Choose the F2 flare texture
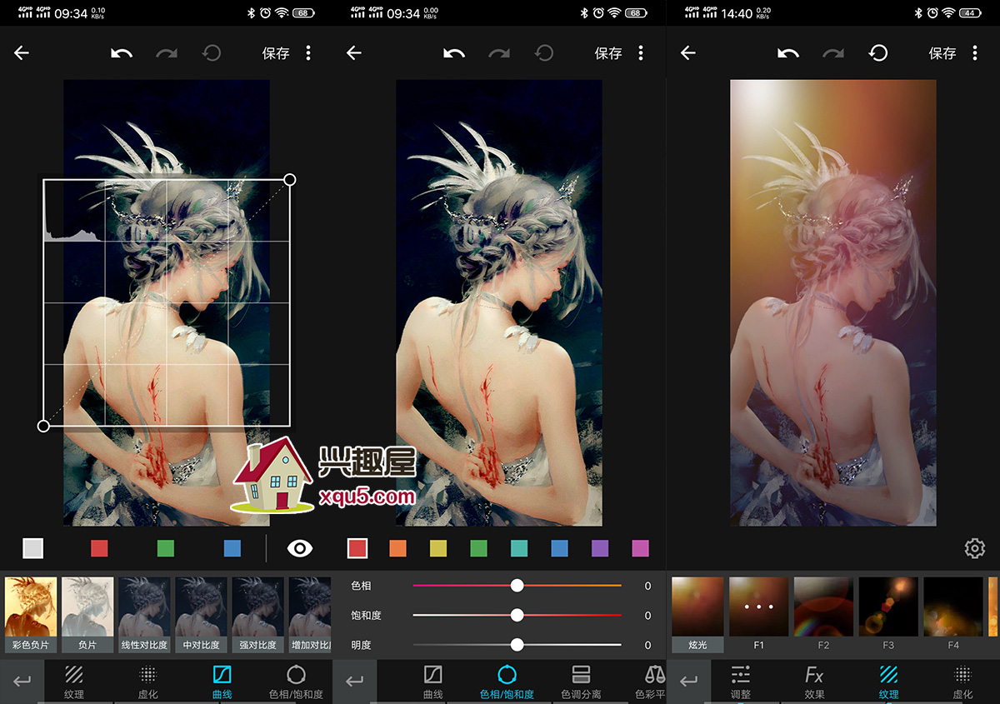The width and height of the screenshot is (1000, 704). (823, 614)
